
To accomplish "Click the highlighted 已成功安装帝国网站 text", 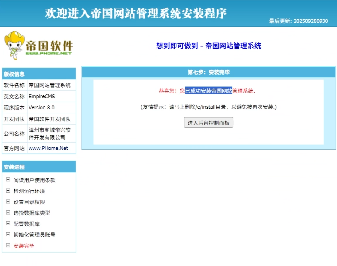I will [208, 91].
